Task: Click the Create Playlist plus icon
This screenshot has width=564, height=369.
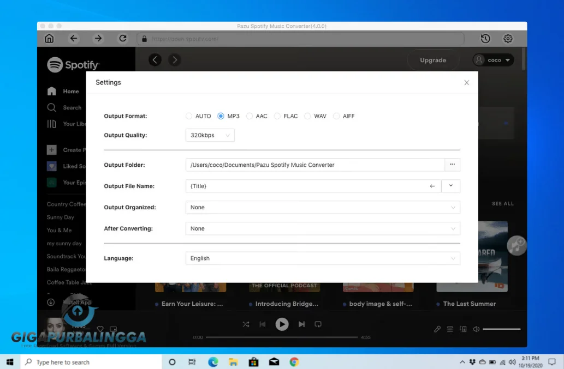Action: 52,149
